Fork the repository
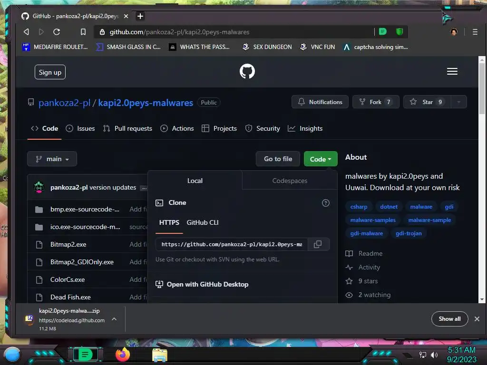This screenshot has width=487, height=365. [376, 102]
